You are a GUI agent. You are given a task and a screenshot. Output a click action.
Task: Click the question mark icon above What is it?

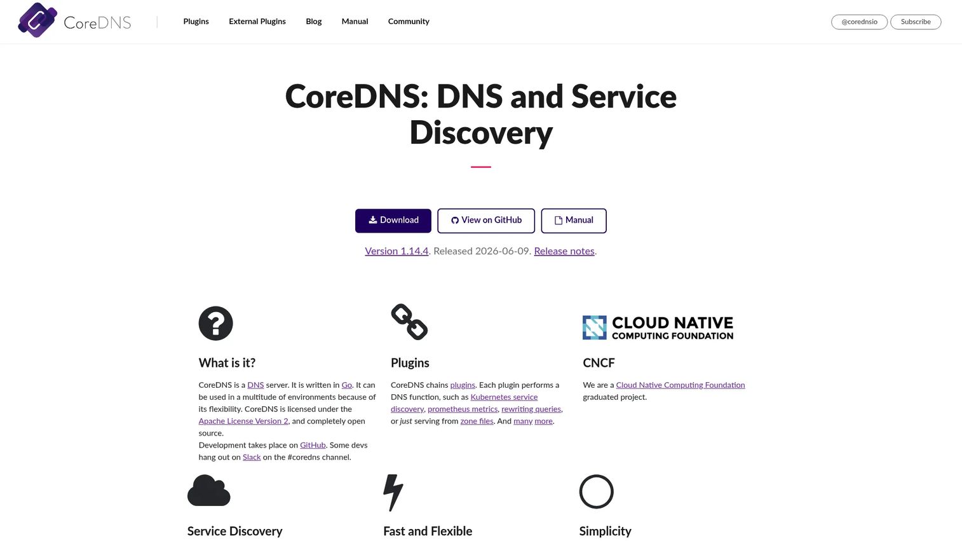point(215,323)
